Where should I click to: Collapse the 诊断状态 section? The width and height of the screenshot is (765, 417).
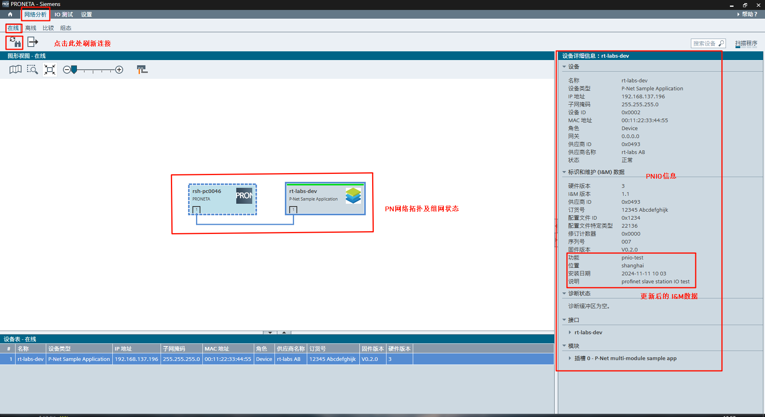[564, 294]
